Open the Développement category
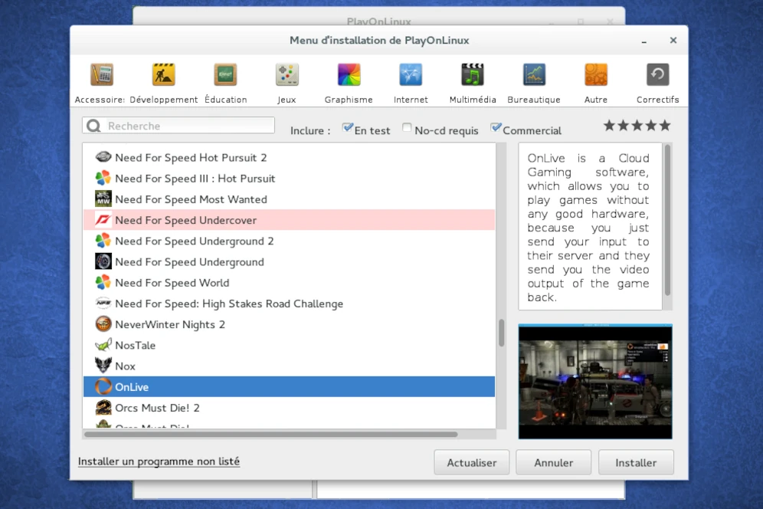The height and width of the screenshot is (509, 763). coord(163,84)
